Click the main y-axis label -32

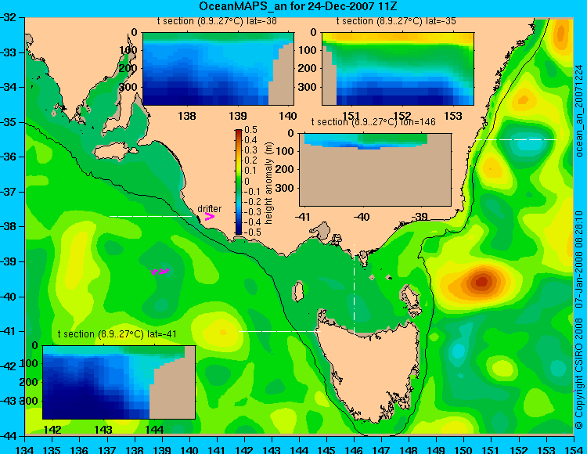coord(8,17)
